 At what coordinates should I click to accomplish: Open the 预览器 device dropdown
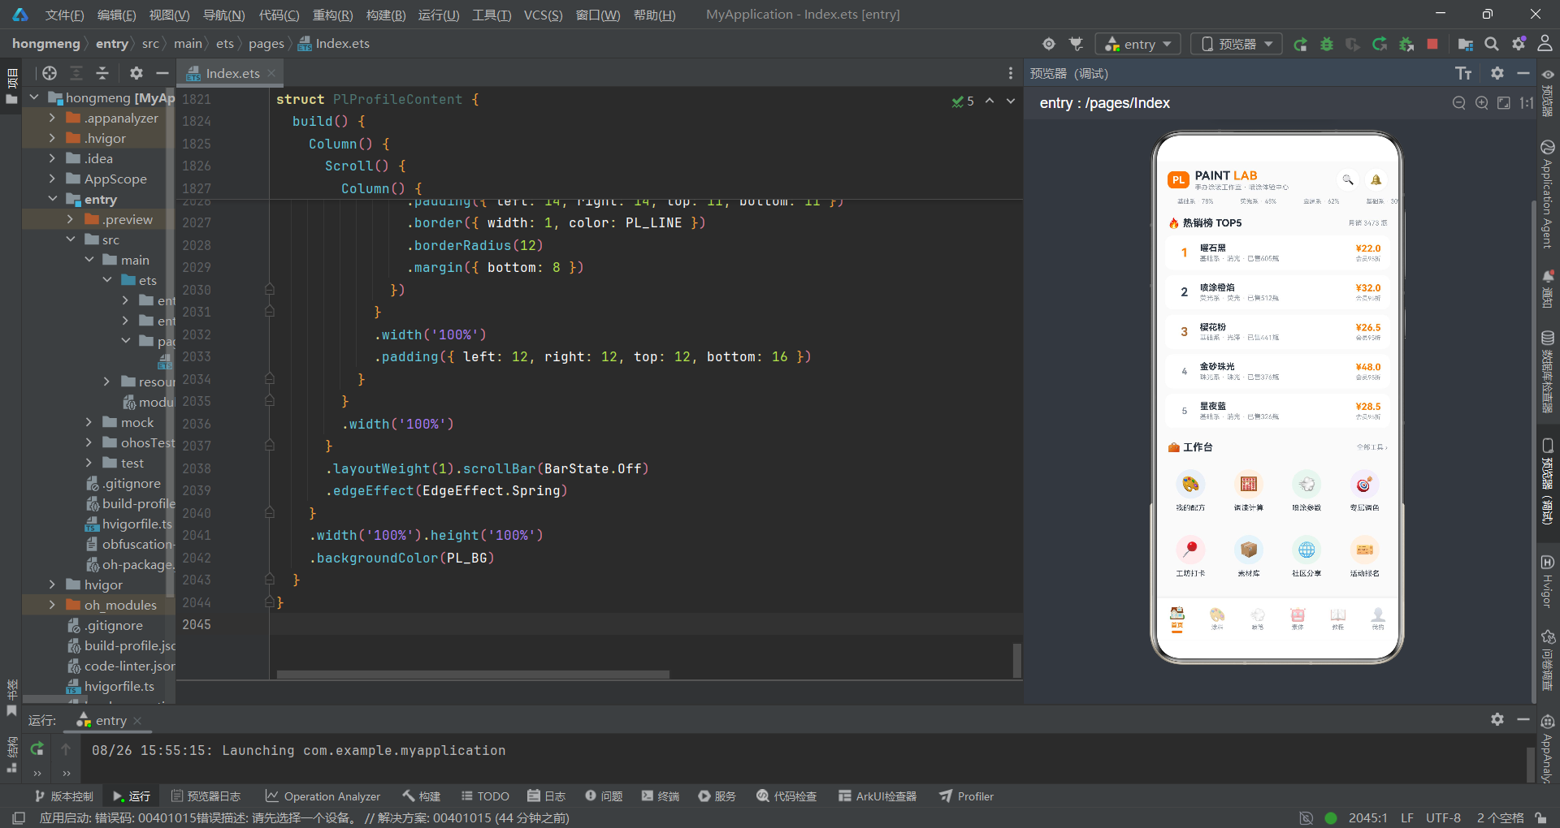point(1237,45)
